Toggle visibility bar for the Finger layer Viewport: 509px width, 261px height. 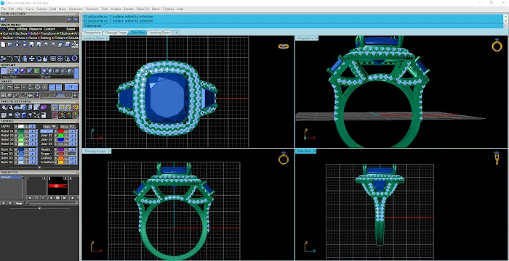(x=72, y=154)
